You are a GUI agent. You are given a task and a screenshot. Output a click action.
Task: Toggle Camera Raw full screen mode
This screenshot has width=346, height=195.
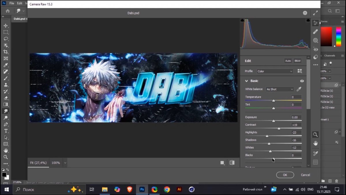point(315,13)
